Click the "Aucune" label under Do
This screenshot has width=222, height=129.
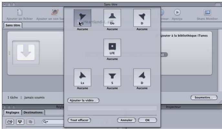(x=112, y=29)
